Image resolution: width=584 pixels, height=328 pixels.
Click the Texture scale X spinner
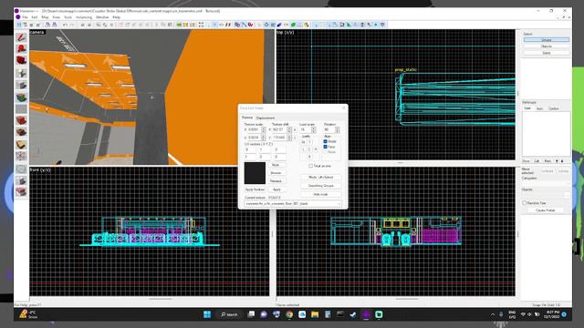click(264, 129)
